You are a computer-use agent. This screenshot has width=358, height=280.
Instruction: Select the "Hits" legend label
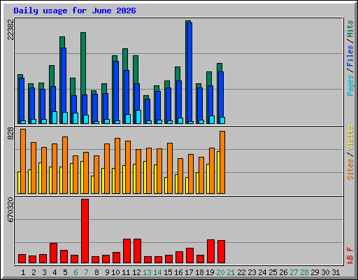click(x=350, y=29)
